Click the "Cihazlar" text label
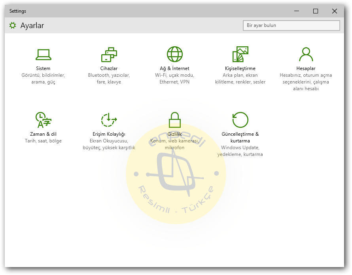 point(109,68)
